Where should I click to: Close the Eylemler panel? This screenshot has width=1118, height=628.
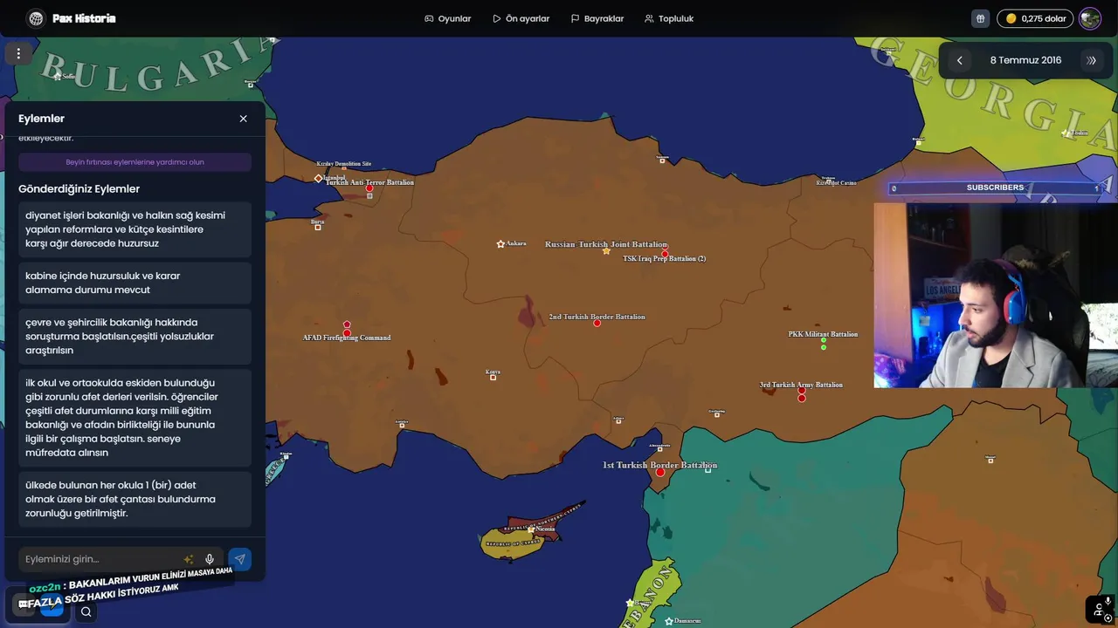(244, 119)
